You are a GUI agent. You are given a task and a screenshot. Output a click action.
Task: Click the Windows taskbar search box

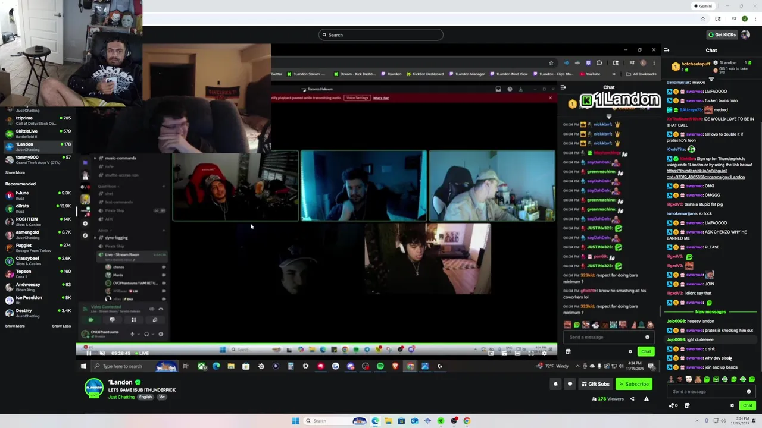335,421
